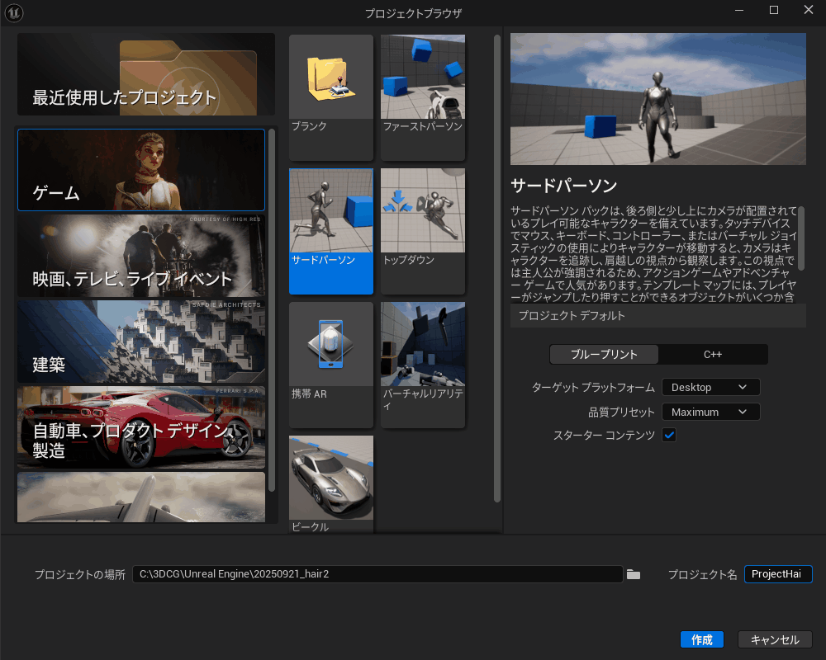Screen dimensions: 826x660
Task: Switch project type to C++
Action: tap(712, 354)
